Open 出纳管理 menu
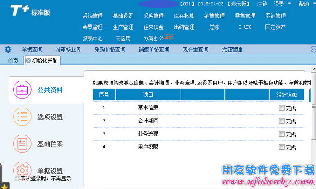 184,27
